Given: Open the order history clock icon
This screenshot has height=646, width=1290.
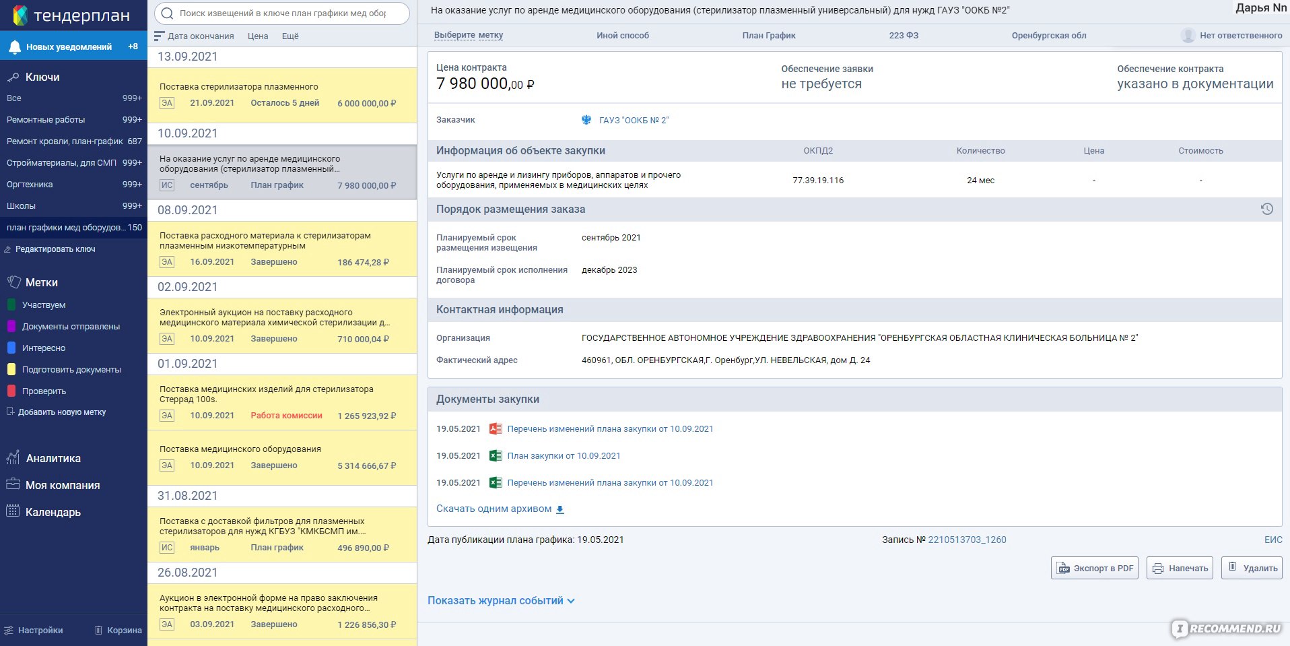Looking at the screenshot, I should click(1266, 209).
